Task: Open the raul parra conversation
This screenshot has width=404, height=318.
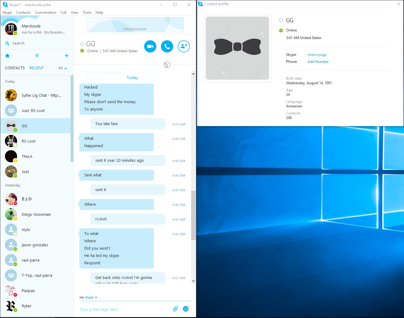Action: (x=35, y=260)
